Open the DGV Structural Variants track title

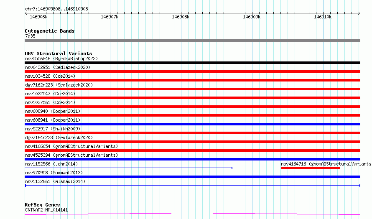(59, 53)
